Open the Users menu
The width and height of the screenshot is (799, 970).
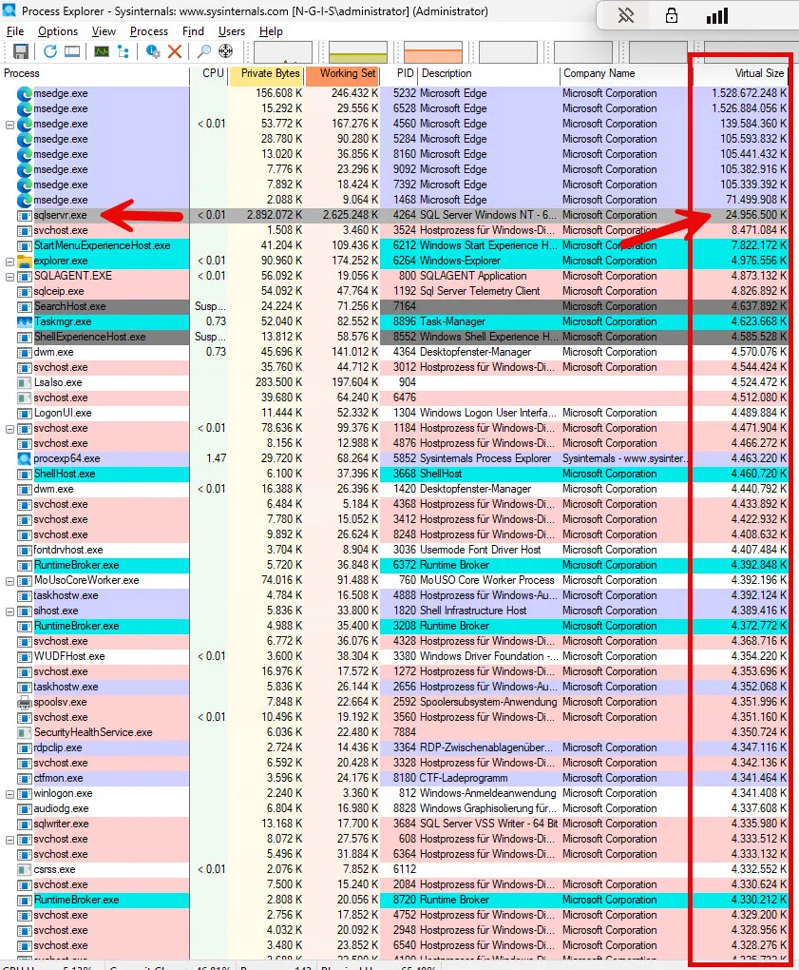[x=231, y=31]
